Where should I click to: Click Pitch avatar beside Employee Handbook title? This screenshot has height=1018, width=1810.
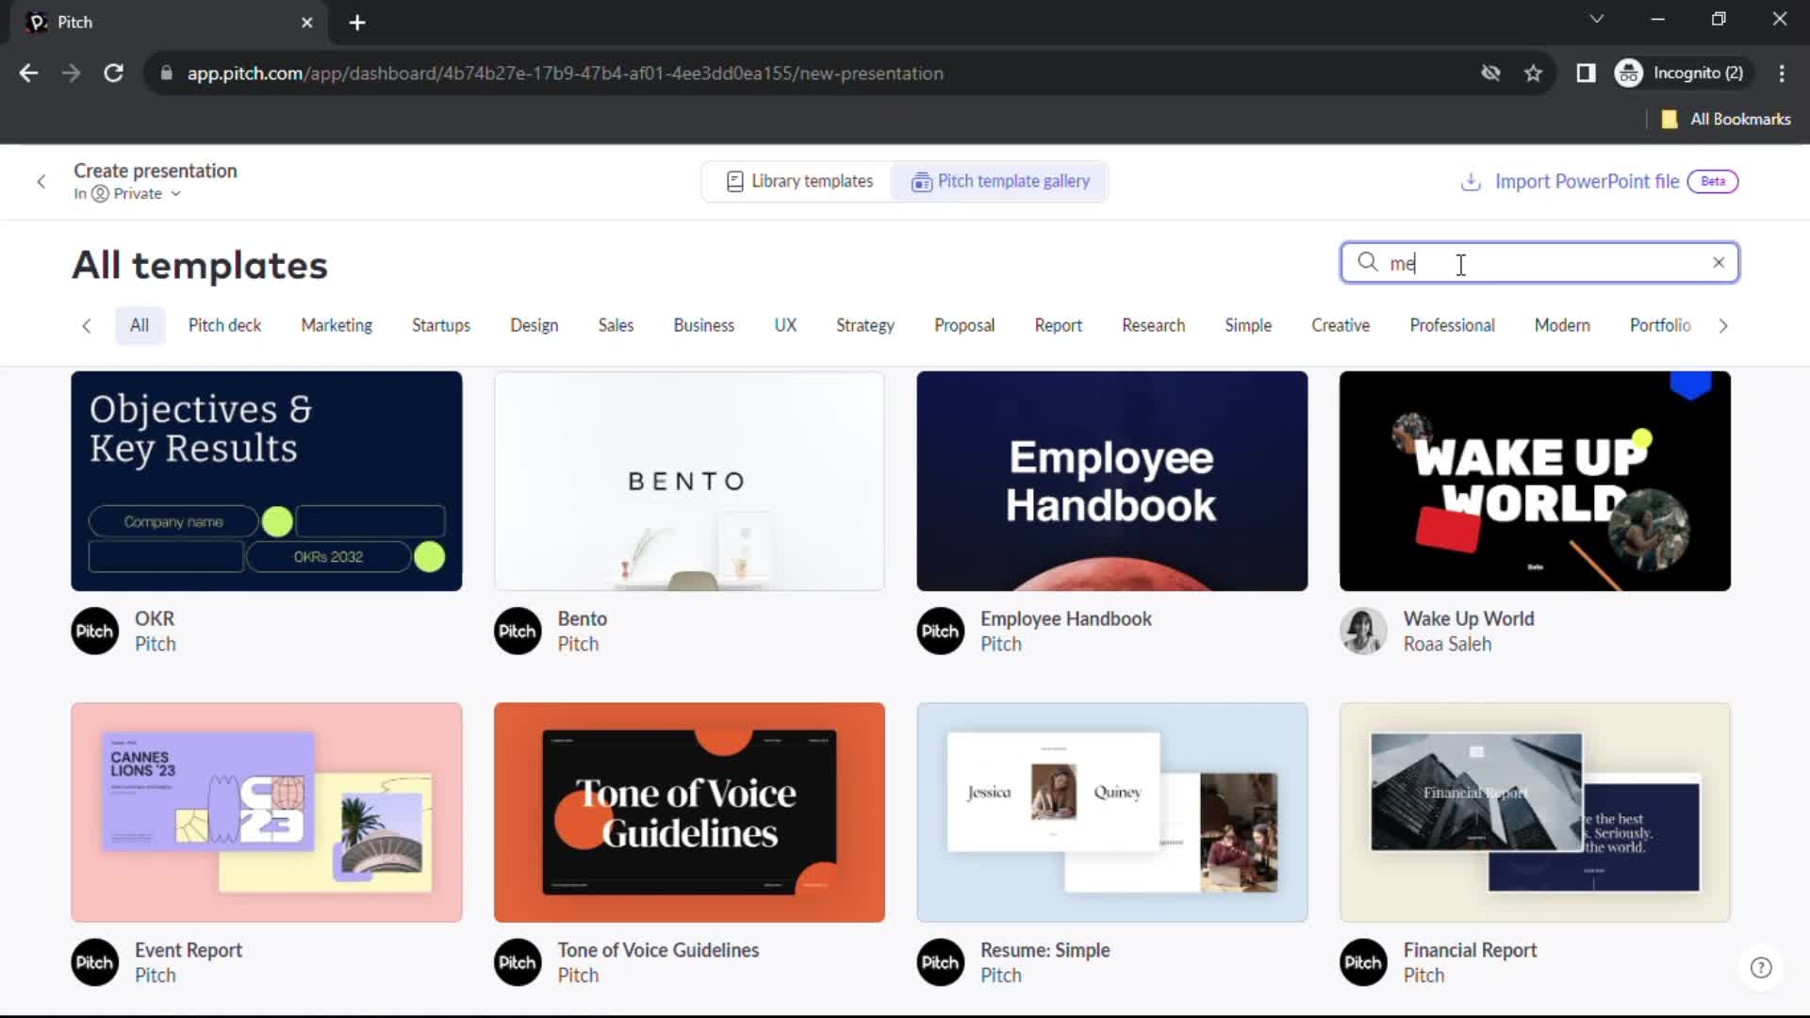[x=941, y=632]
